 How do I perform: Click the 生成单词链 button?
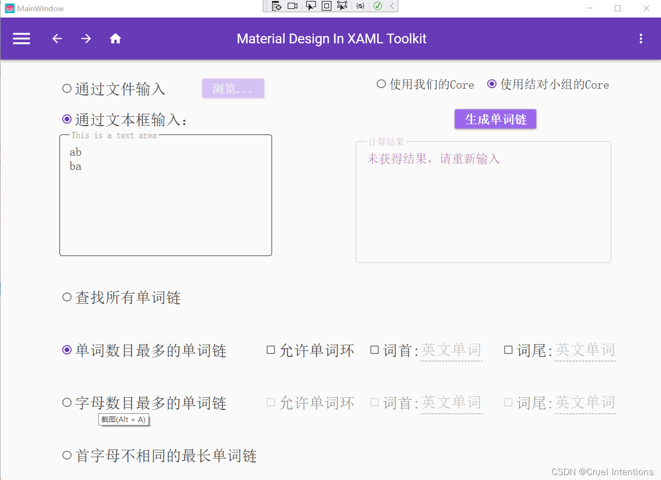(495, 119)
